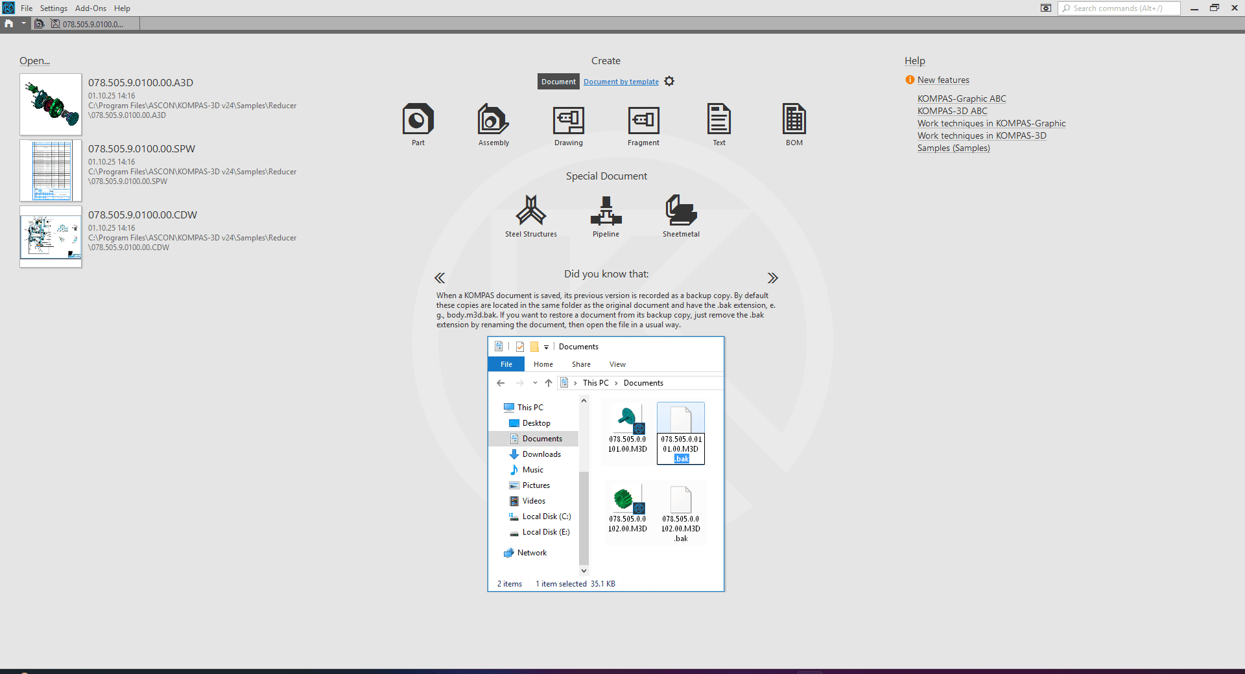Open recent file 078.505.9.0100.00.A3D by name
1245x674 pixels.
pyautogui.click(x=141, y=82)
